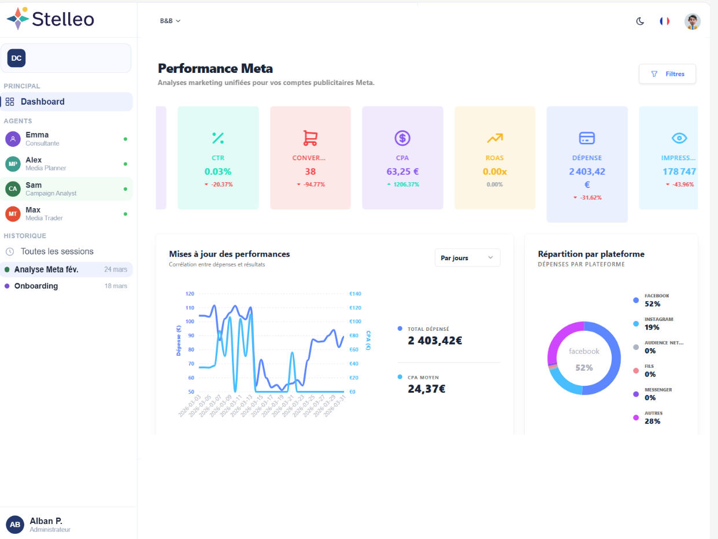
Task: Select the CTR 0.03% card value
Action: click(218, 172)
